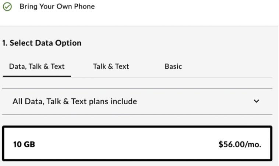Click the green checkmark icon
The height and width of the screenshot is (166, 279).
pyautogui.click(x=7, y=7)
